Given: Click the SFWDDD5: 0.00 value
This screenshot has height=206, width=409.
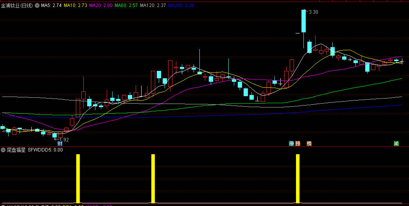Looking at the screenshot, I should [45, 150].
